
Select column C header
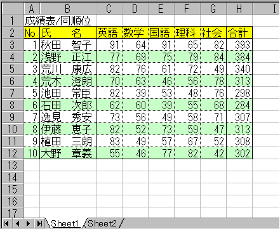(x=109, y=9)
